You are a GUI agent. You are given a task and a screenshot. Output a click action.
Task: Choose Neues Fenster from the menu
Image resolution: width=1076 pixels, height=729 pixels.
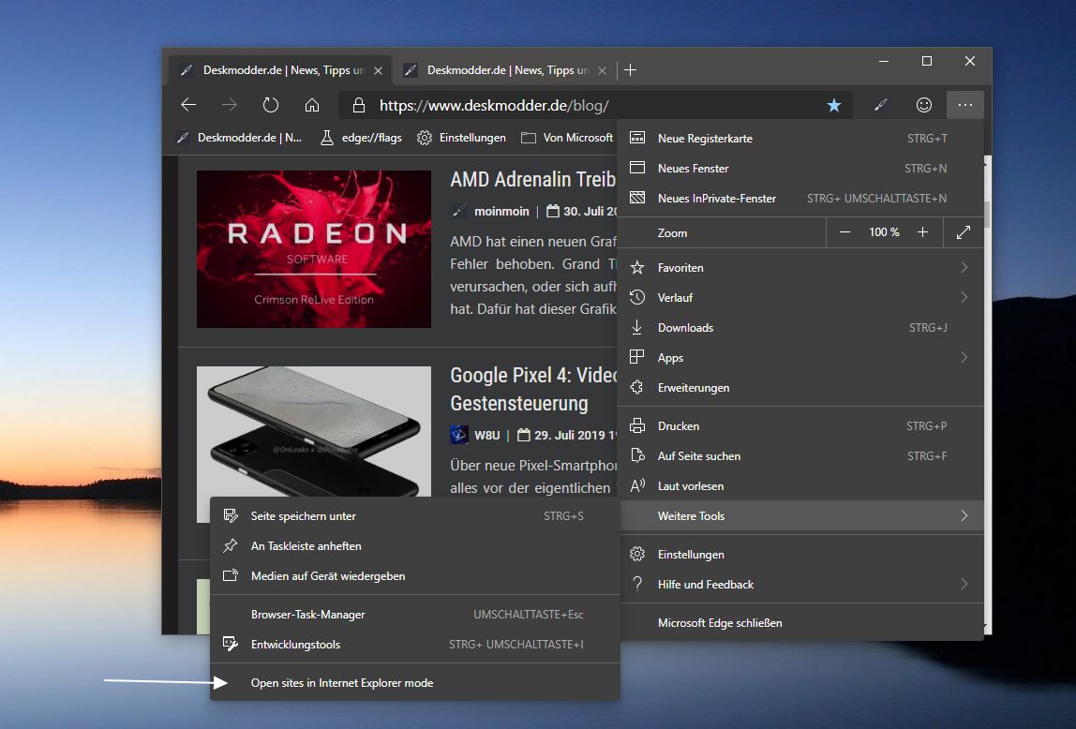(x=800, y=168)
